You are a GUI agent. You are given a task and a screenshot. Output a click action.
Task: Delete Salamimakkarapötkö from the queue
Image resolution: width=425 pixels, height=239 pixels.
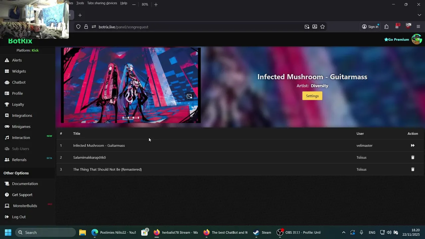click(x=413, y=157)
